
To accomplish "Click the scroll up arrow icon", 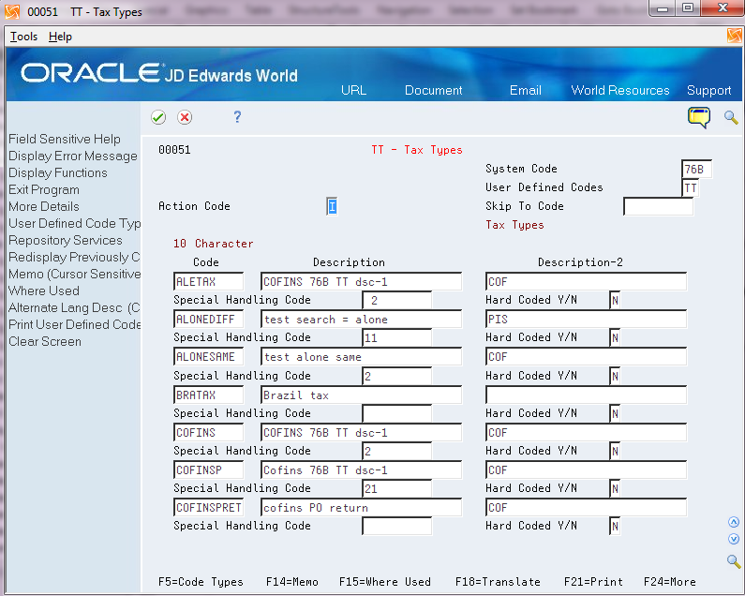I will point(734,522).
